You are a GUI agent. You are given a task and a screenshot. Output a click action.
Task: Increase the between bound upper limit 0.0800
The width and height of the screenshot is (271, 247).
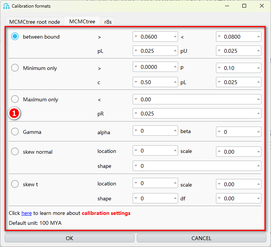pyautogui.click(x=259, y=37)
